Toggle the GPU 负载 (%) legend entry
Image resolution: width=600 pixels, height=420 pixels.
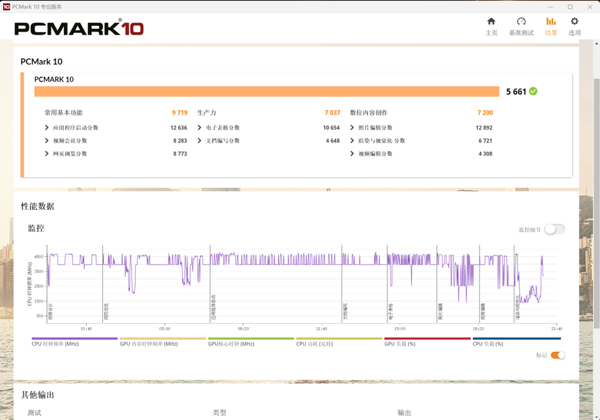click(x=400, y=344)
